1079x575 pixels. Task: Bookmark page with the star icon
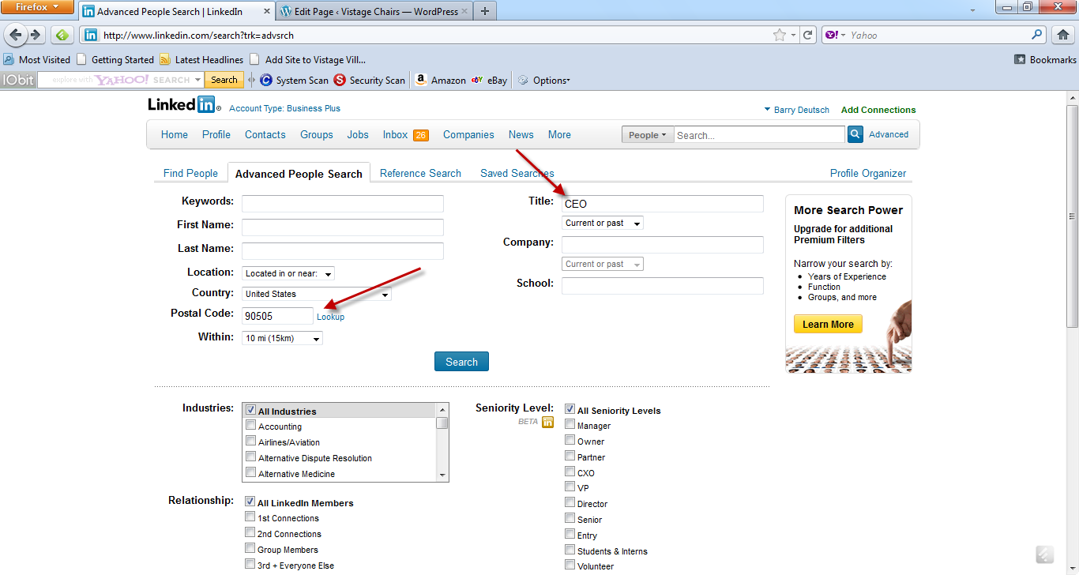[x=780, y=35]
